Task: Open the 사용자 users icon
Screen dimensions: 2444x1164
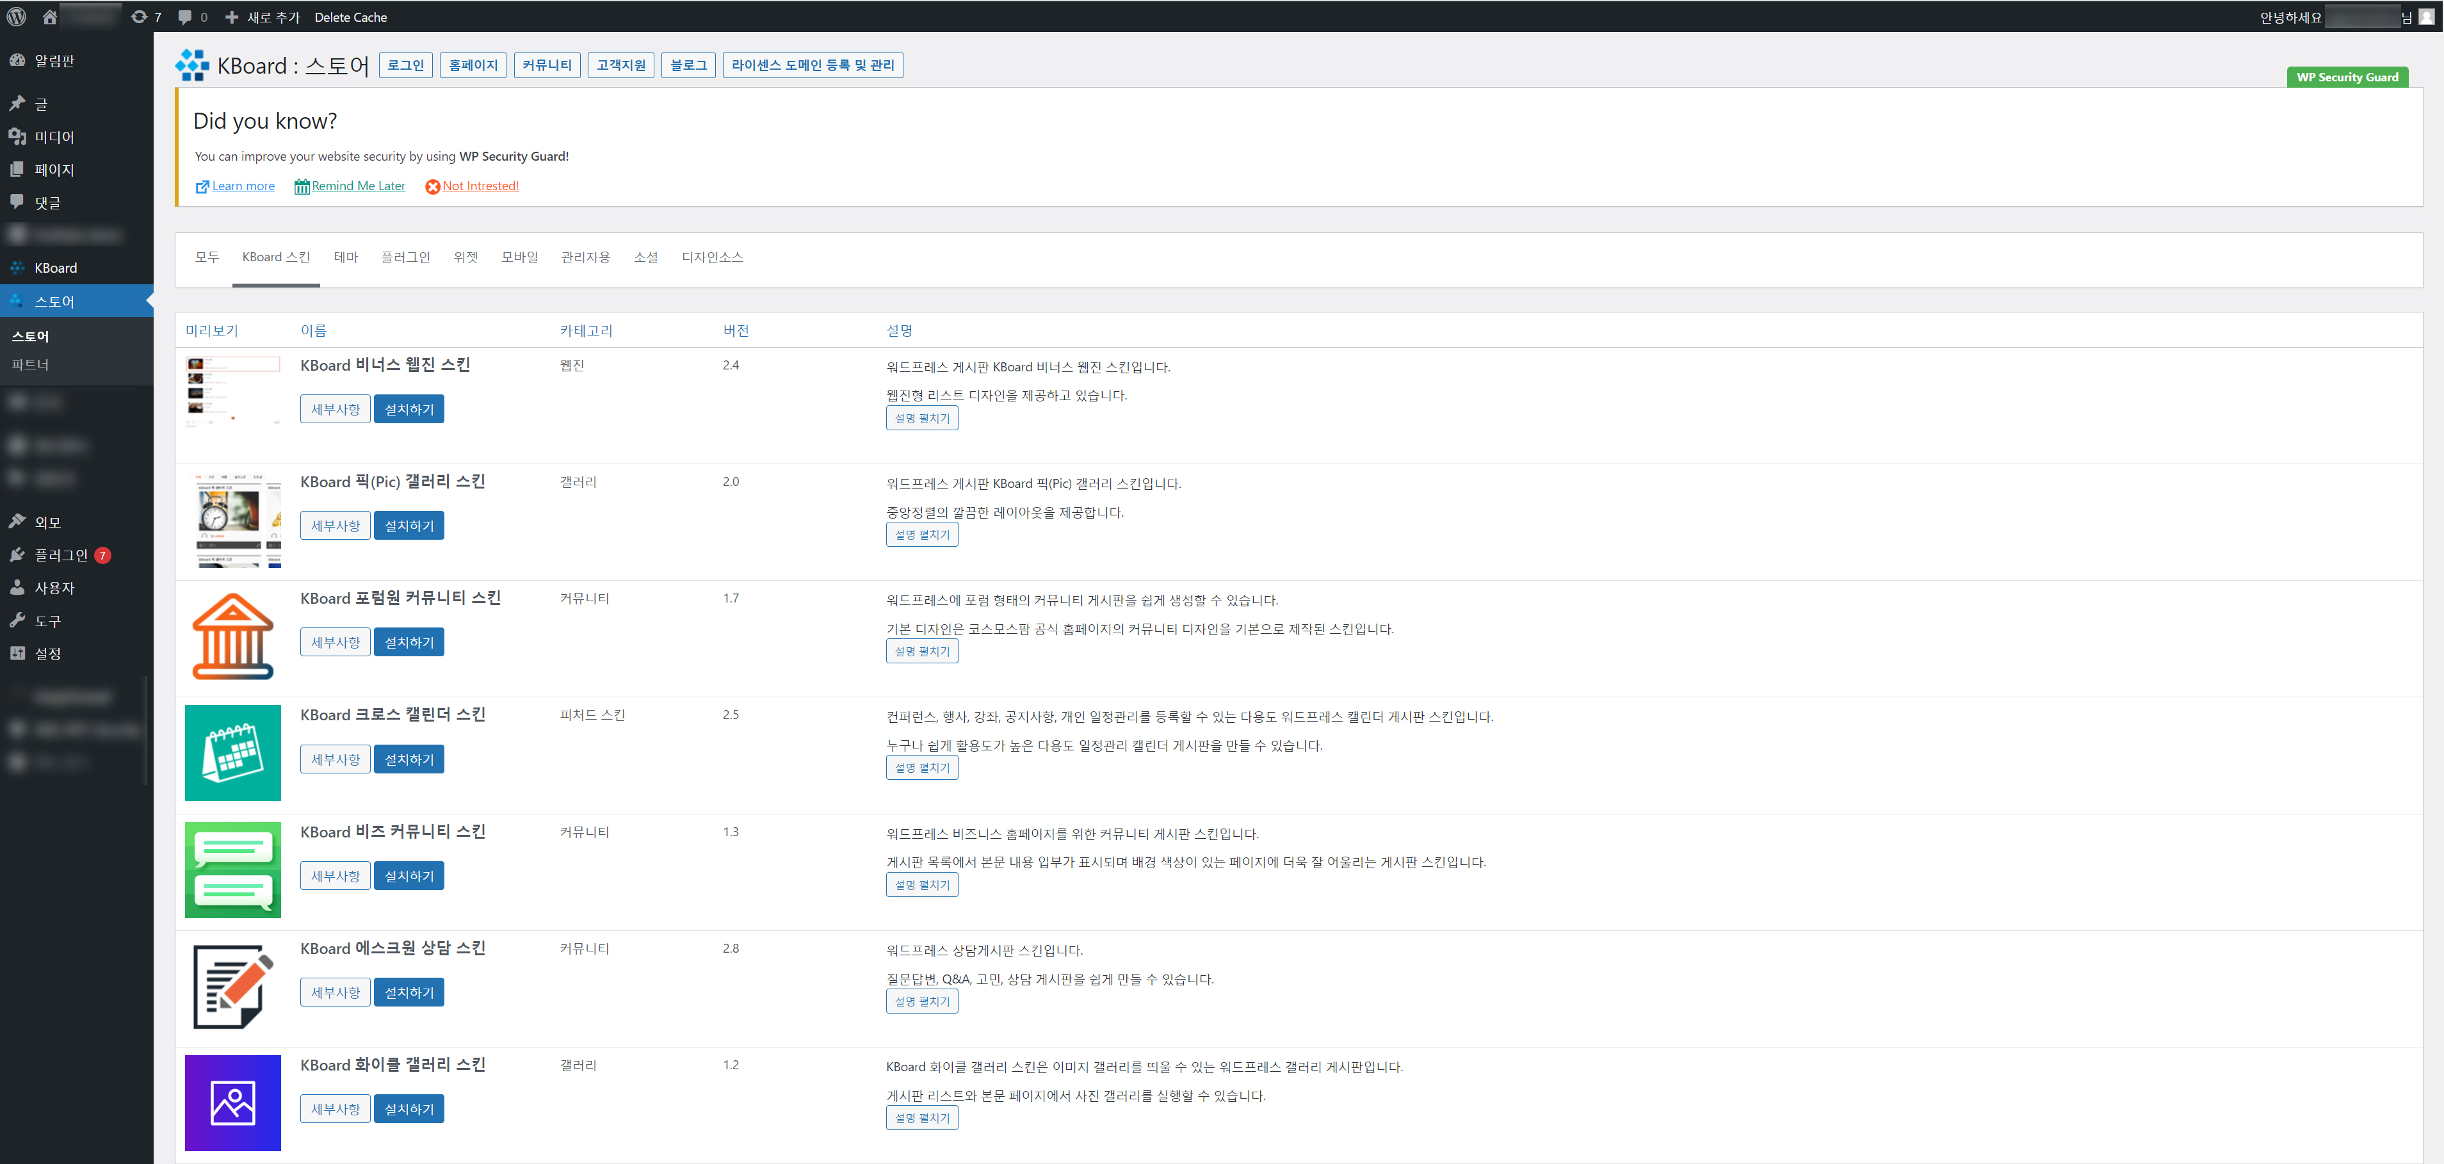Action: (x=17, y=587)
